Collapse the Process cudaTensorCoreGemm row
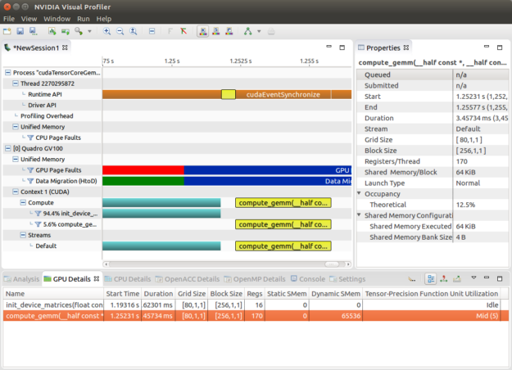 (x=8, y=73)
